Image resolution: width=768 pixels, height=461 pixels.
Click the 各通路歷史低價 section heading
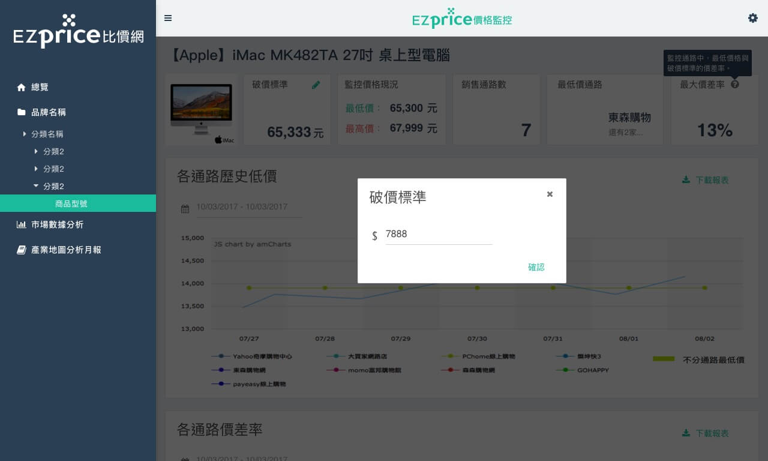[227, 176]
